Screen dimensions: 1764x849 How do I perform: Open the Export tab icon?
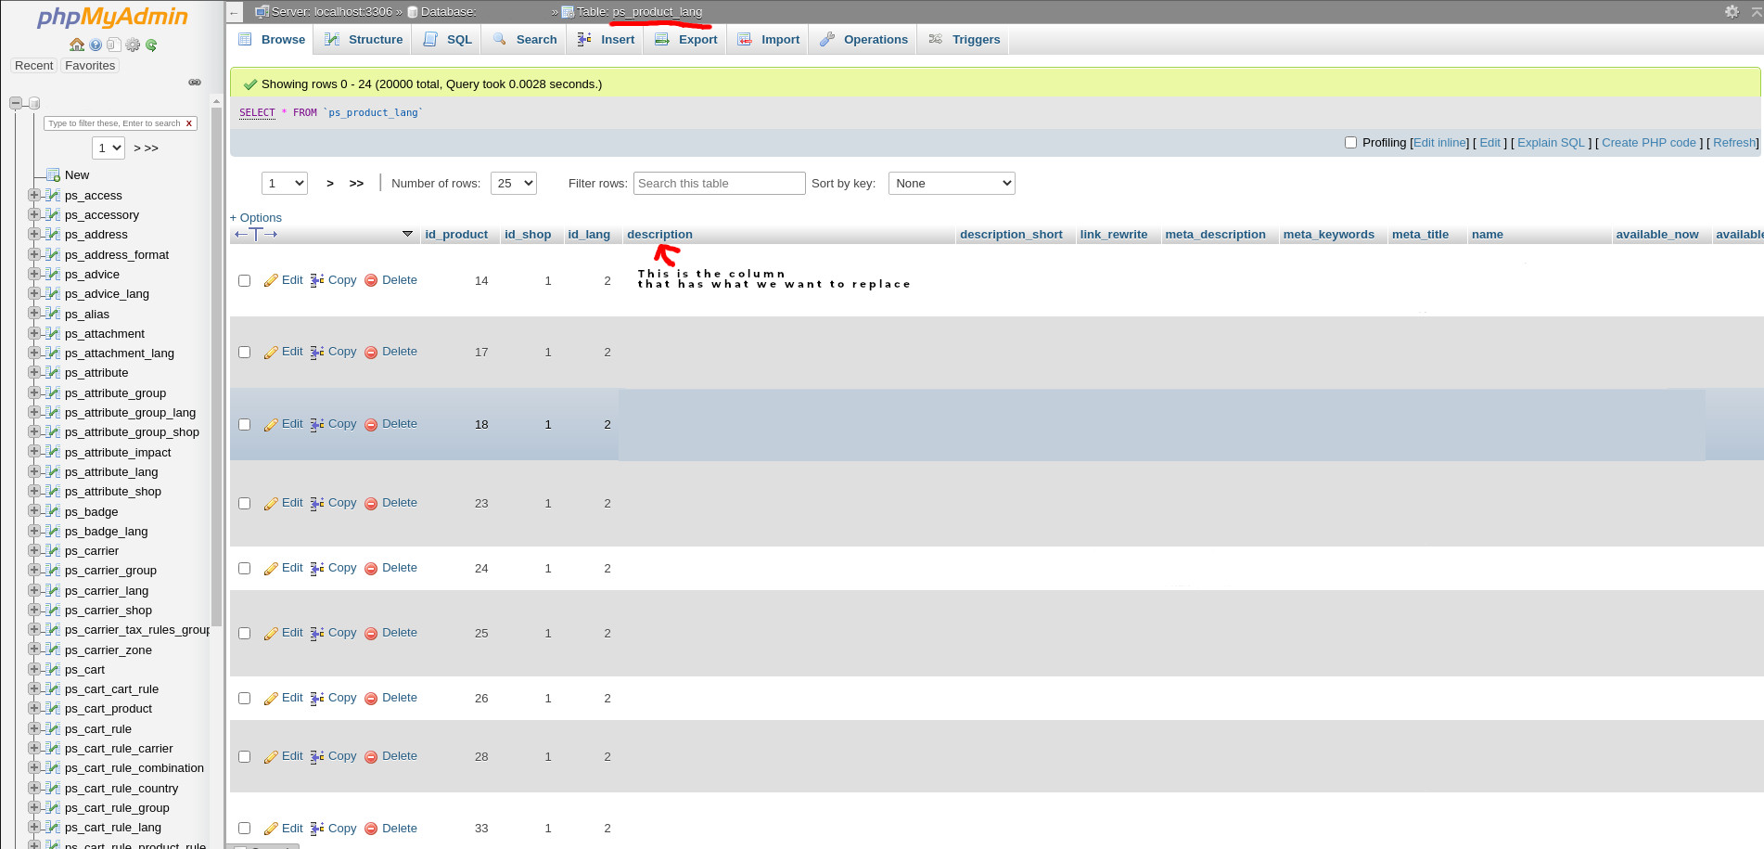point(661,39)
